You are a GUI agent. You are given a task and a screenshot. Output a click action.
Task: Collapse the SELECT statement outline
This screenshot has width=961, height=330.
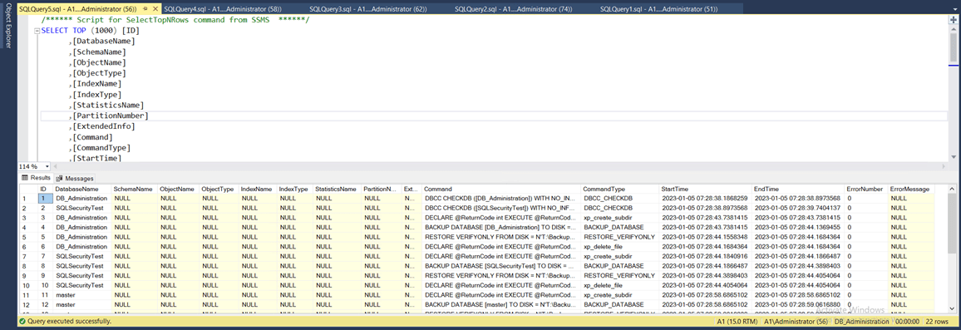point(37,30)
